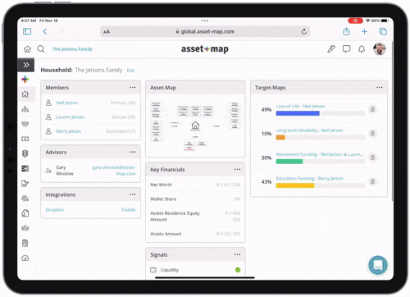The height and width of the screenshot is (297, 410).
Task: Open the Asset-Map diagram thumbnail
Action: (x=195, y=126)
